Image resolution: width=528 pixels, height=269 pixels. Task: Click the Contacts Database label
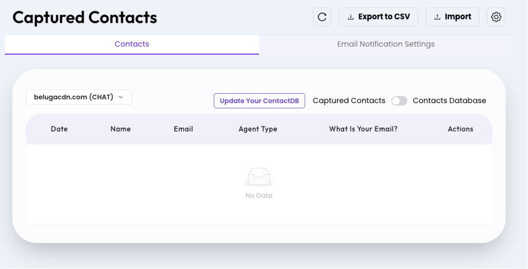(x=449, y=101)
